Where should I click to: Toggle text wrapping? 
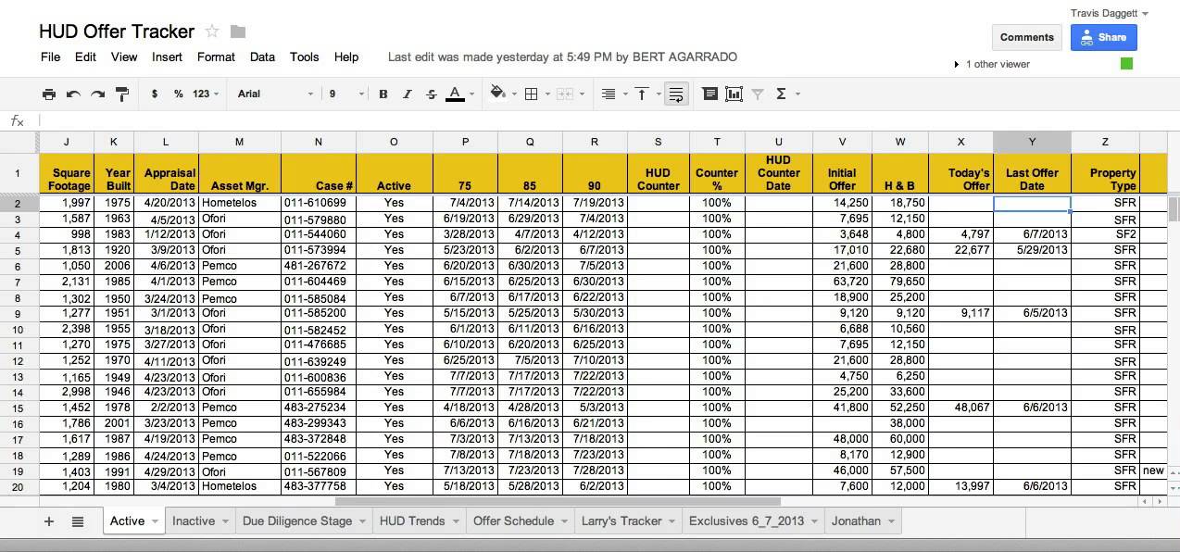pos(676,94)
